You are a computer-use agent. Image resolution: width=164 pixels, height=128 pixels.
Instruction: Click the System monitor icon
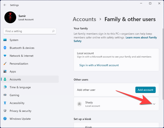[x=5, y=40]
